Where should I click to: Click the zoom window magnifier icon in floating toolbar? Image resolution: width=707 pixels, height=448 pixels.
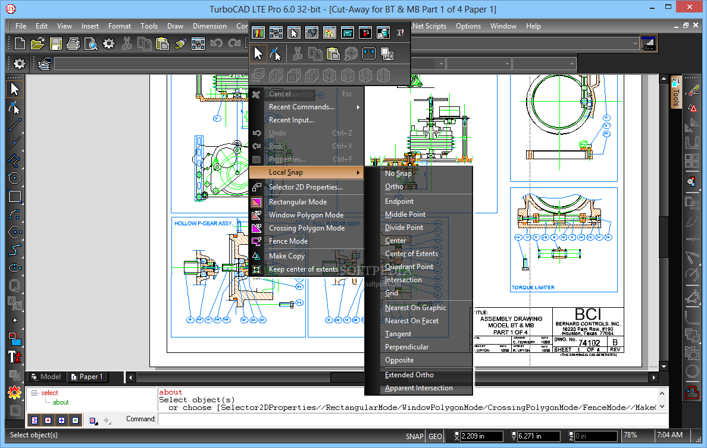tap(351, 54)
